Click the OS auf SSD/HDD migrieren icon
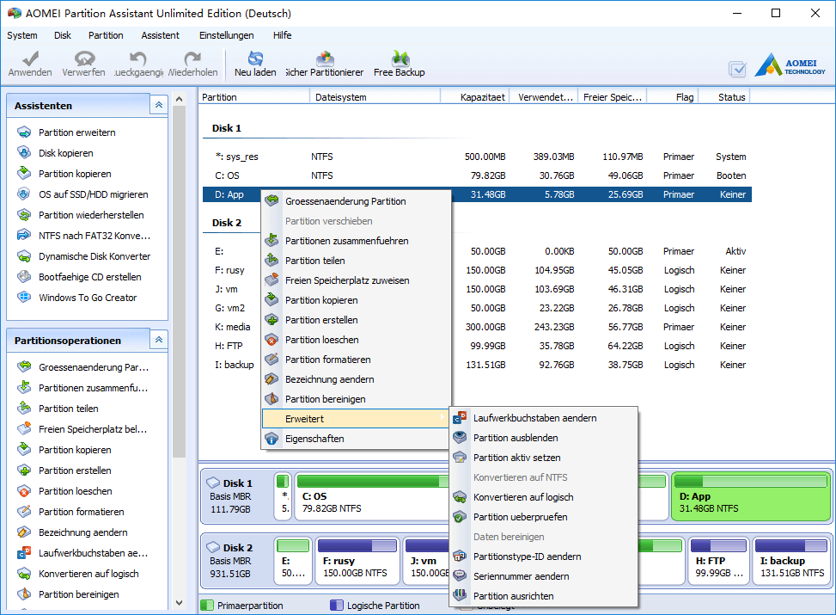 click(x=24, y=194)
